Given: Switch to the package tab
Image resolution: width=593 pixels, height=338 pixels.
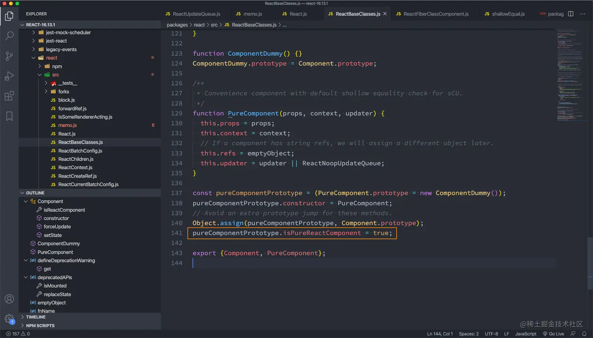Looking at the screenshot, I should [x=551, y=14].
